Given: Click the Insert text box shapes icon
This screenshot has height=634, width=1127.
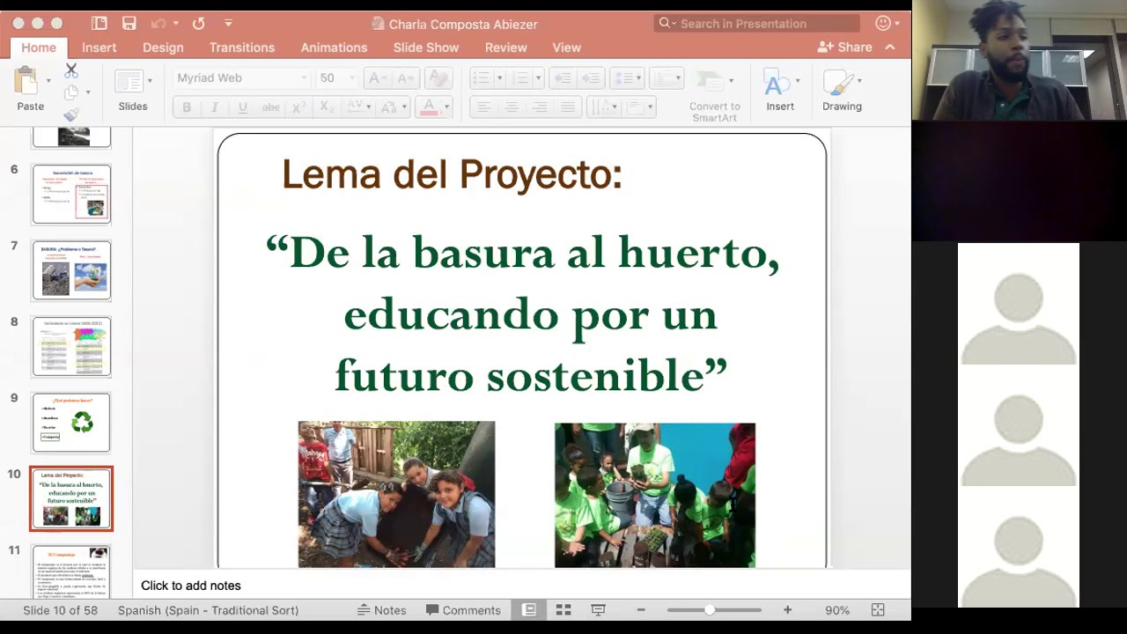Looking at the screenshot, I should coord(777,84).
